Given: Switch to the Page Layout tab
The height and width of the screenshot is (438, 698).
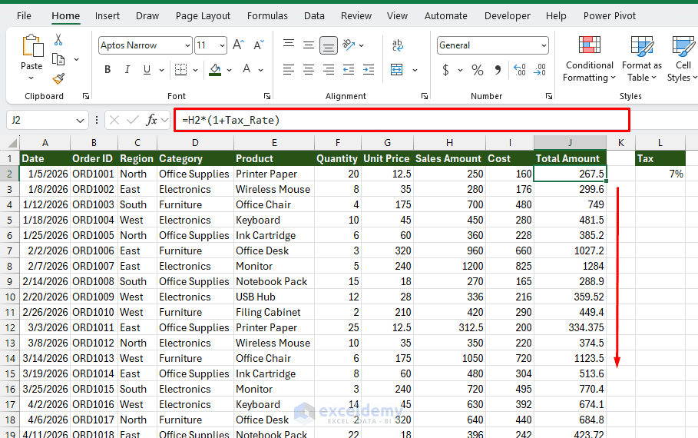Looking at the screenshot, I should [203, 16].
